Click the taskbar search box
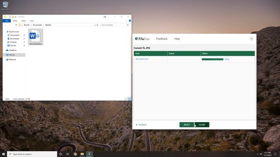 point(32,154)
